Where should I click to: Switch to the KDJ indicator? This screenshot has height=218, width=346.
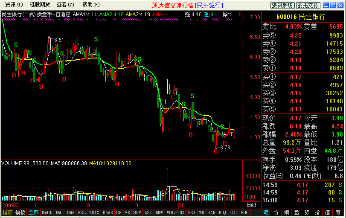coord(222,212)
